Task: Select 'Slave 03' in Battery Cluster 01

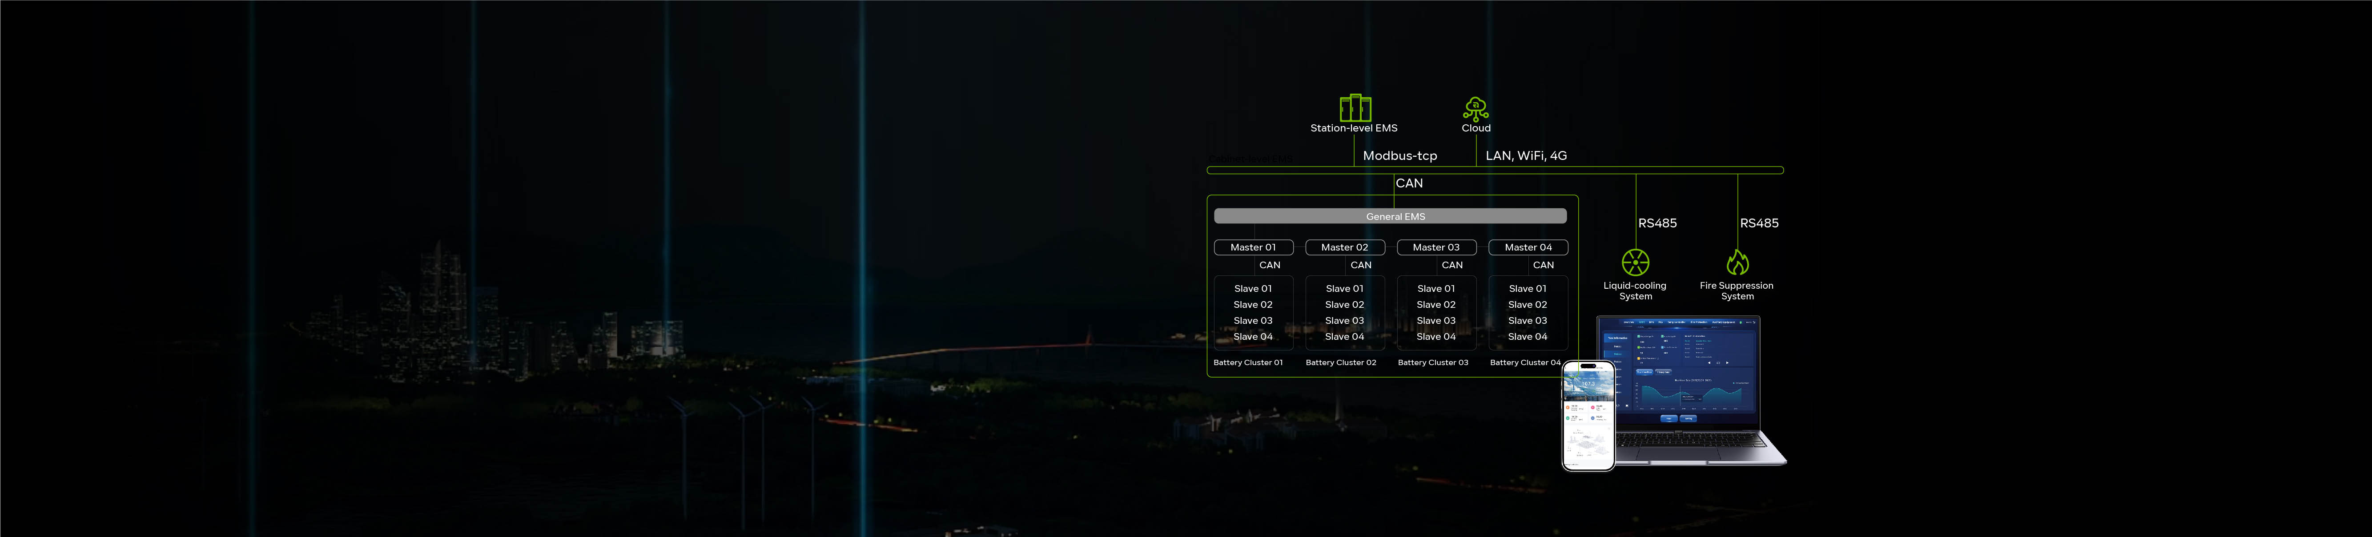Action: click(x=1253, y=321)
